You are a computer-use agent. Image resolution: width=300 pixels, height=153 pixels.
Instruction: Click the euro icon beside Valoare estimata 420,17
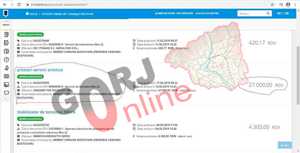(x=134, y=48)
